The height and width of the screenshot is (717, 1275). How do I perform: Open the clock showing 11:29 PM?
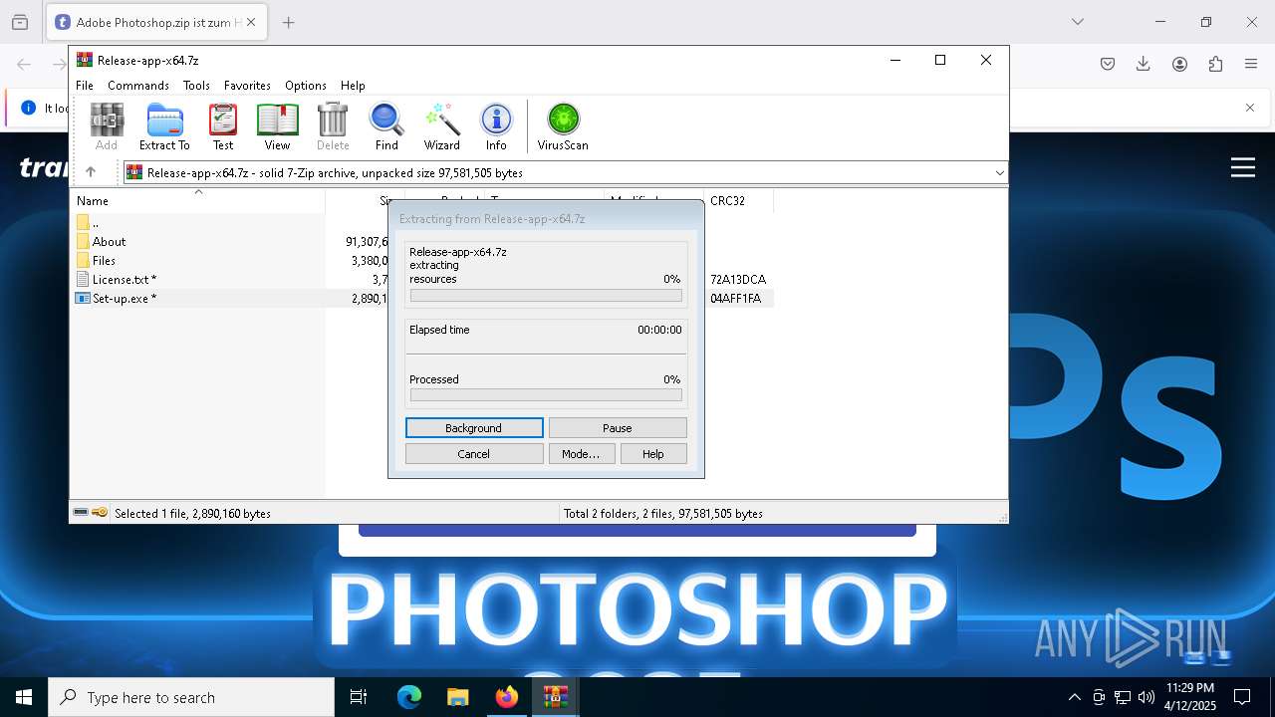coord(1190,697)
